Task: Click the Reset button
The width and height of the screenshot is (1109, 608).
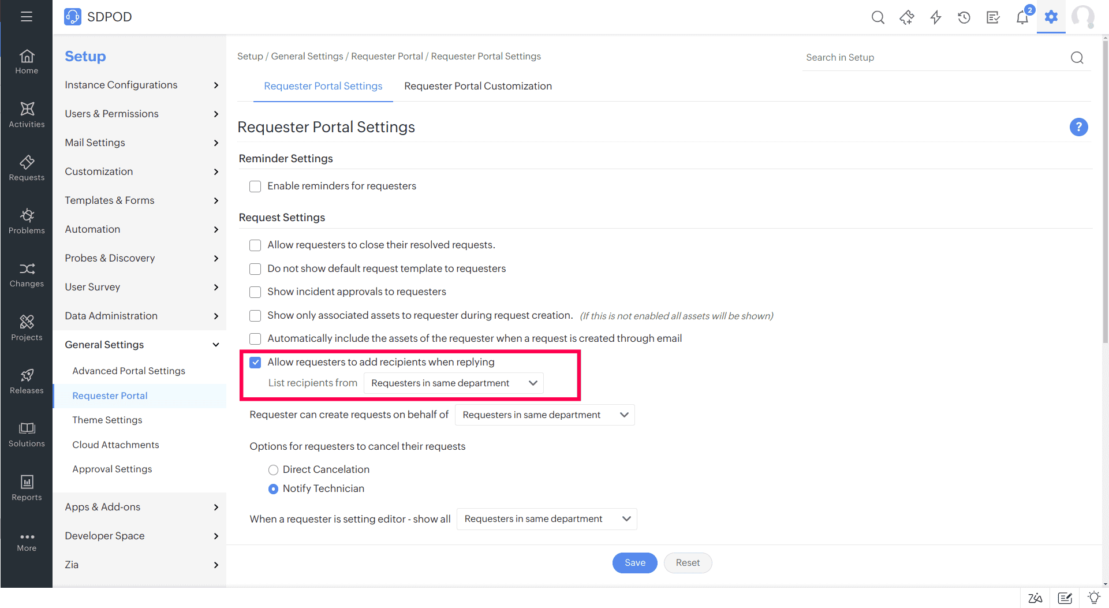Action: click(x=688, y=563)
